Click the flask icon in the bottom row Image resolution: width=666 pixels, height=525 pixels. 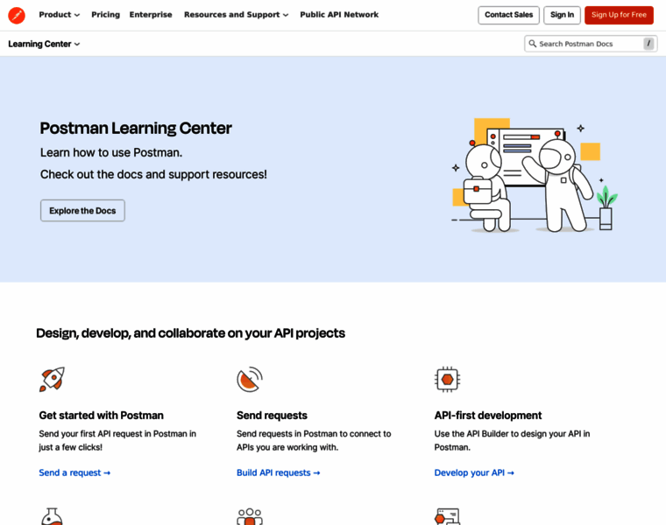[52, 516]
